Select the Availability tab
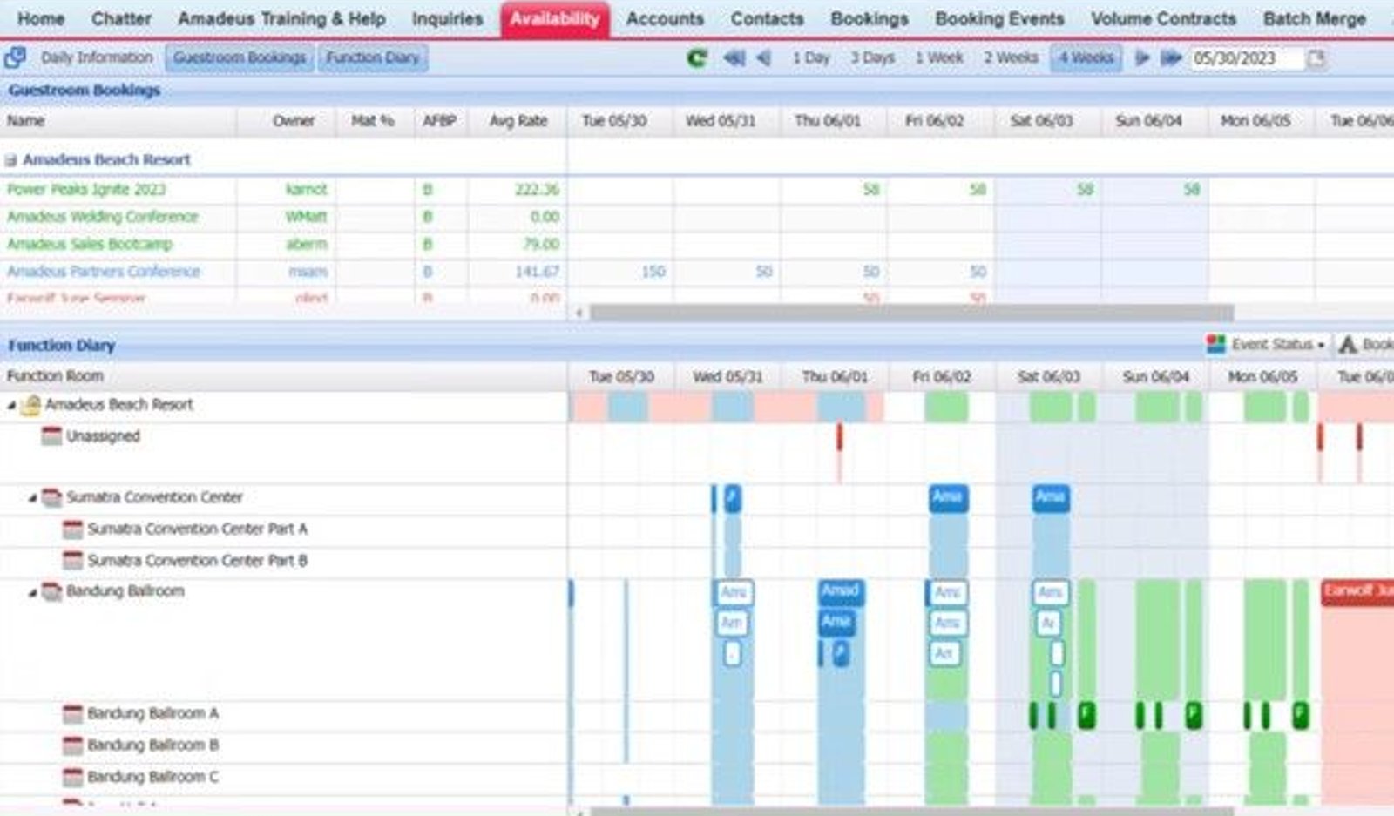Screen dimensions: 1394x816 (555, 19)
